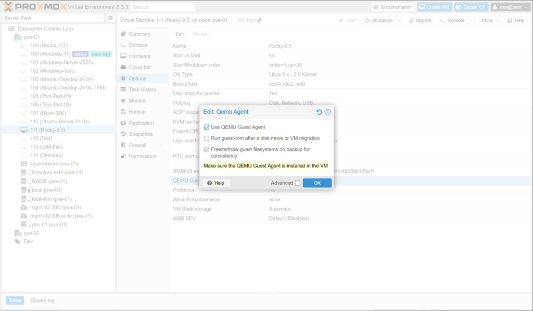Select the pbs-01 storage icon in tree

pos(24,225)
